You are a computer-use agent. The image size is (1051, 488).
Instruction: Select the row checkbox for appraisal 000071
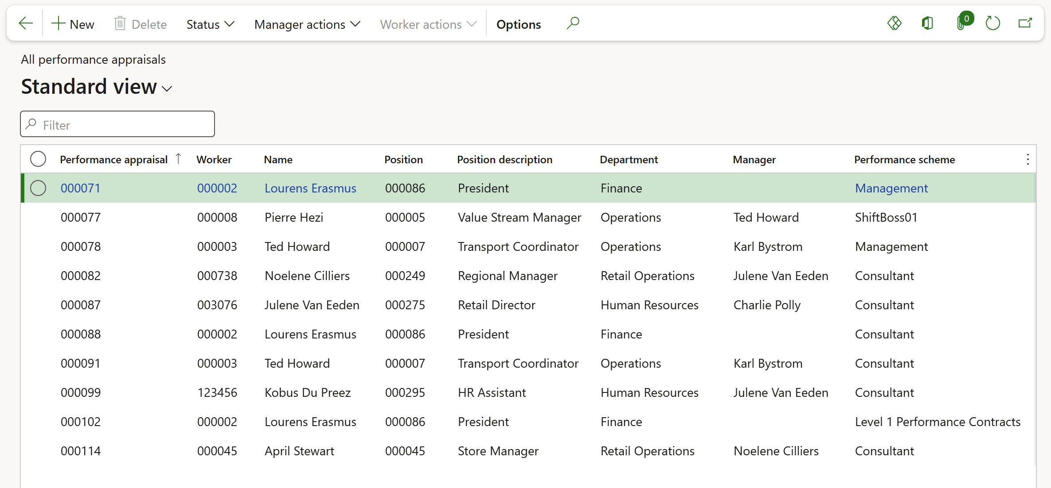point(38,188)
